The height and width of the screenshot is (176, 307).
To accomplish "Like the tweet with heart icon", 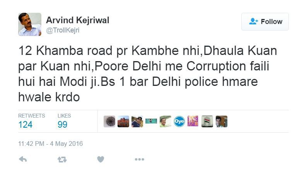I will tap(101, 159).
